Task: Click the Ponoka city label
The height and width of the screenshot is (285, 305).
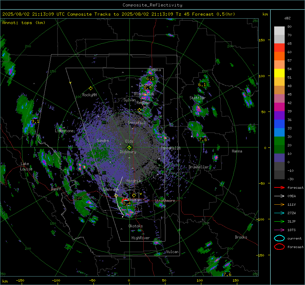Action: coord(155,70)
